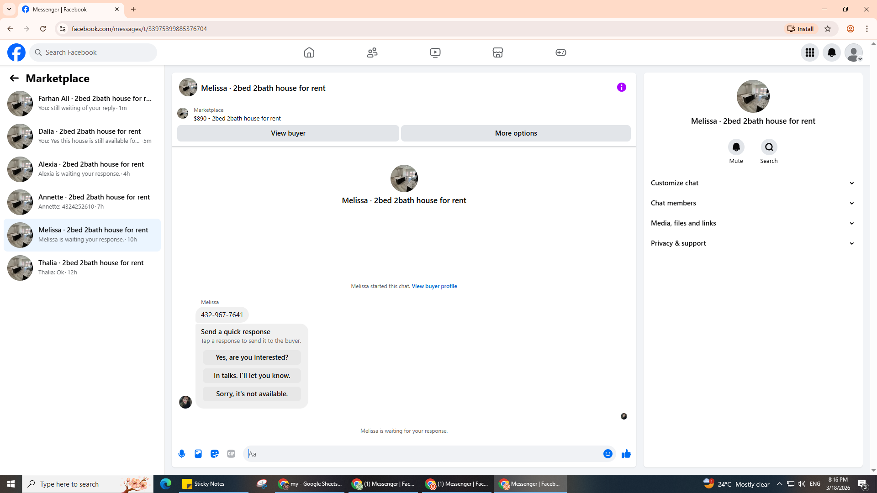The image size is (877, 493).
Task: Open the View buyer profile link
Action: (x=434, y=286)
